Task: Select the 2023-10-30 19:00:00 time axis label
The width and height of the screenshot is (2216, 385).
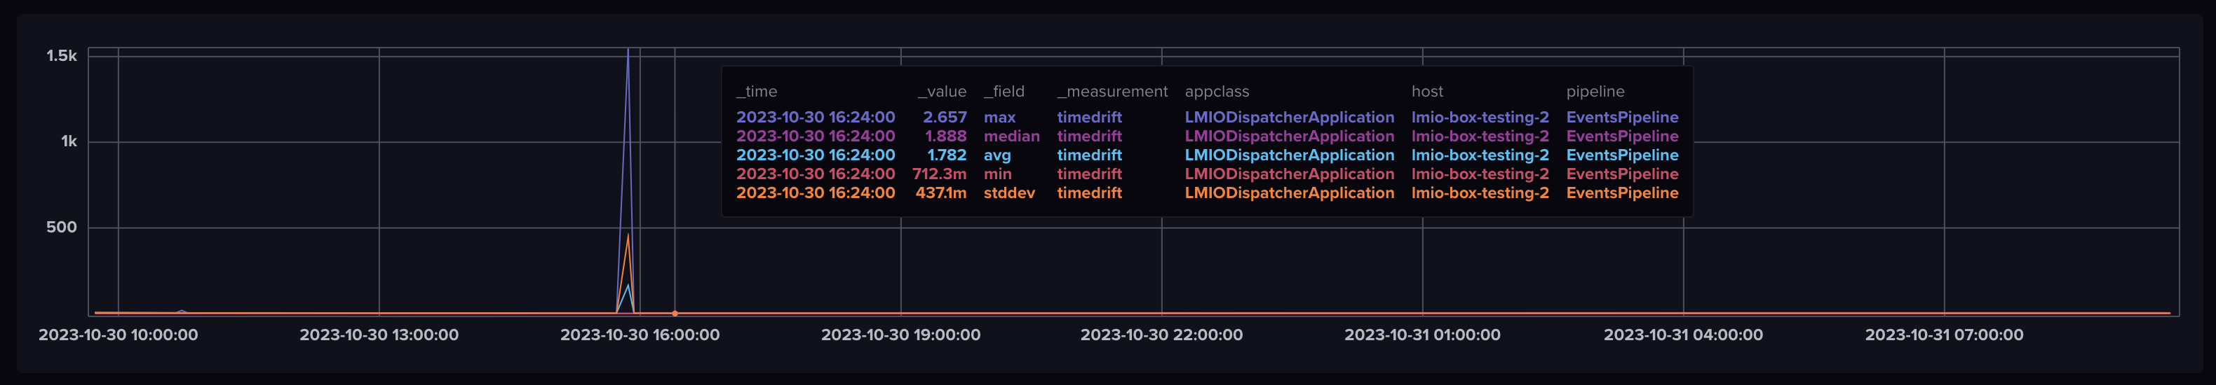Action: tap(900, 335)
